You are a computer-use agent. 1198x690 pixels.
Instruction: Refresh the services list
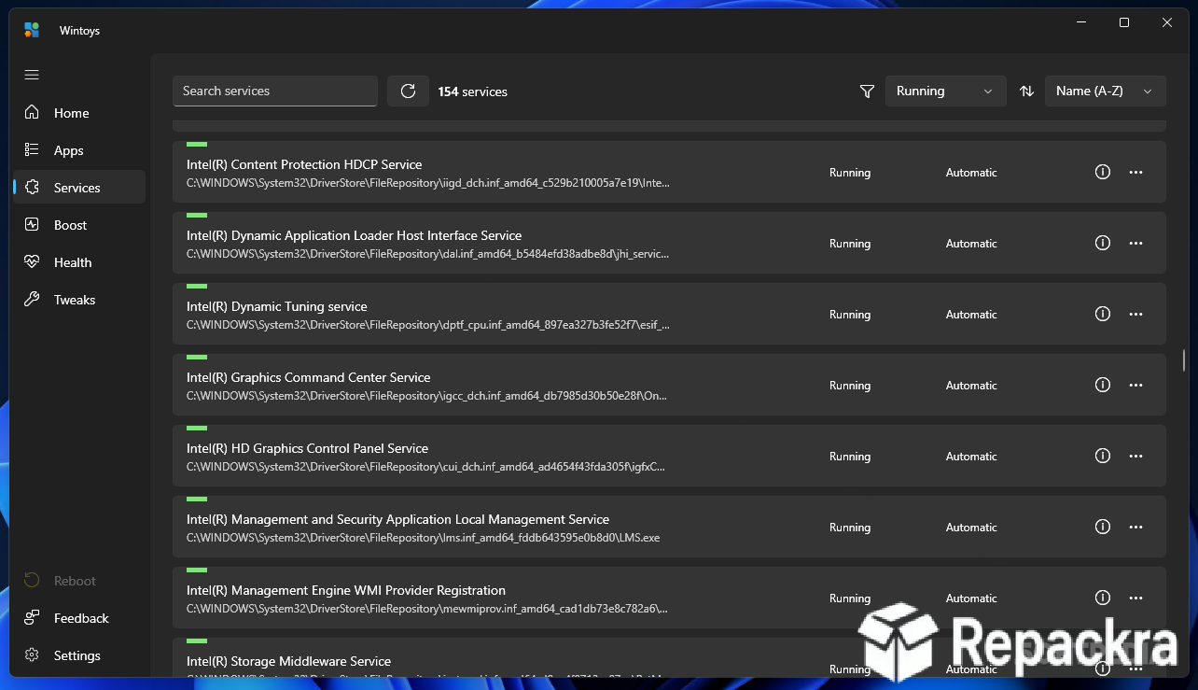[408, 91]
